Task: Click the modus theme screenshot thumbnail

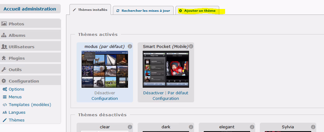Action: tap(104, 69)
